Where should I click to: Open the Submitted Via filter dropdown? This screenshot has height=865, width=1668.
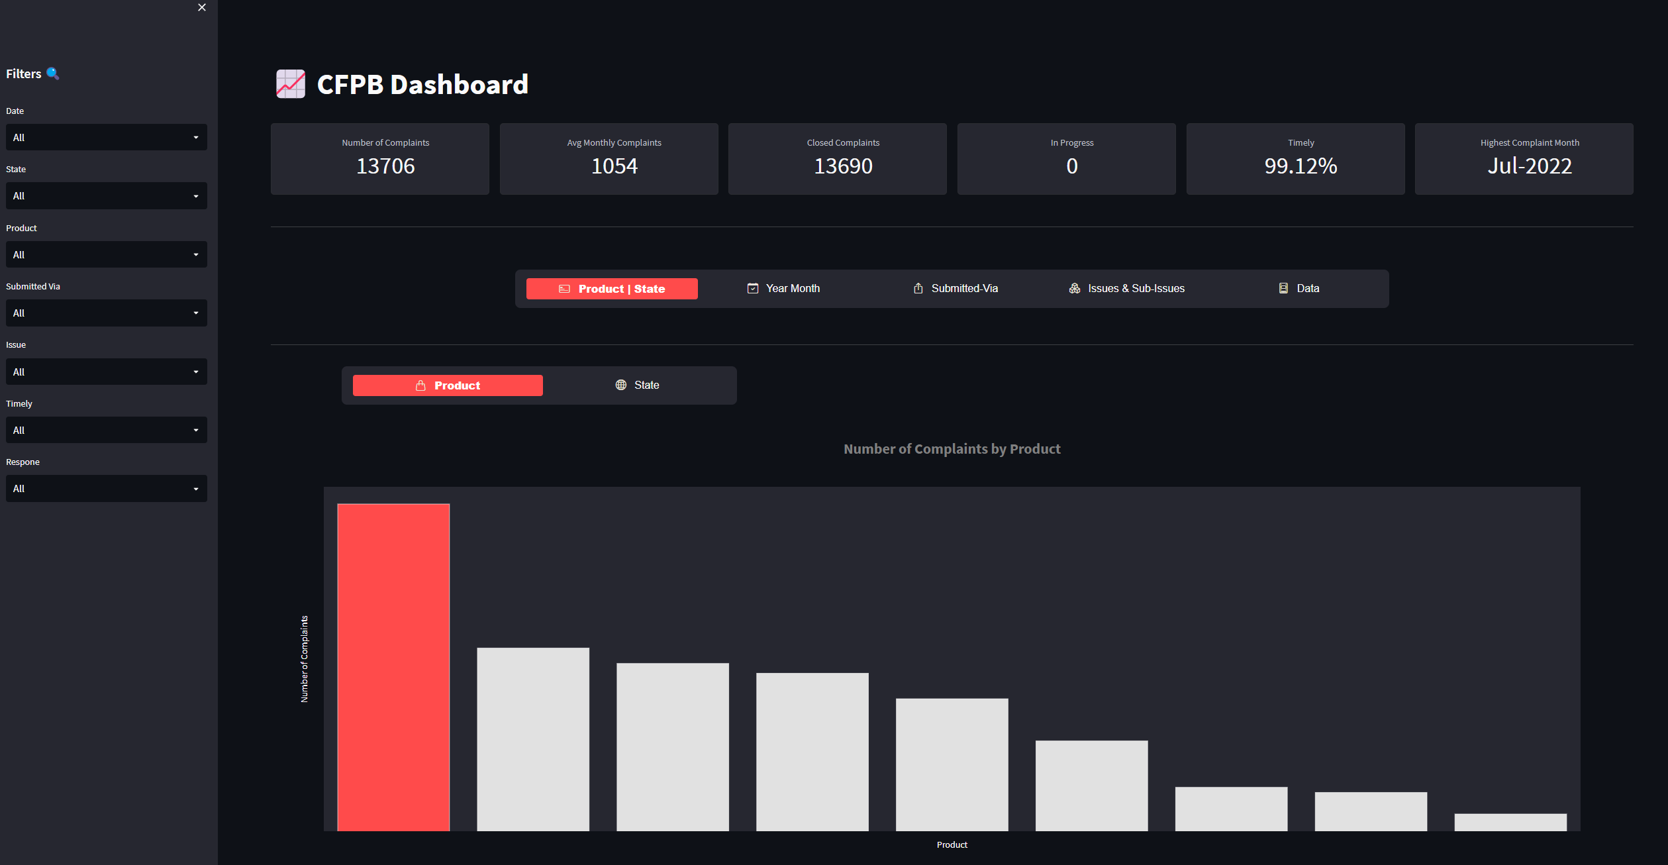pos(106,313)
